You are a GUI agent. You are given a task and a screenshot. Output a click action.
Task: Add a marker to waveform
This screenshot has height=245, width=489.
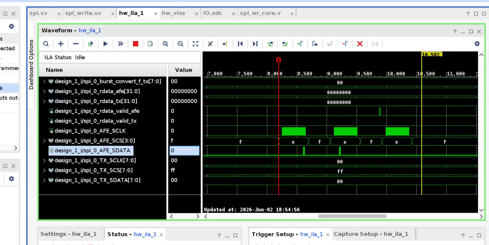[300, 44]
